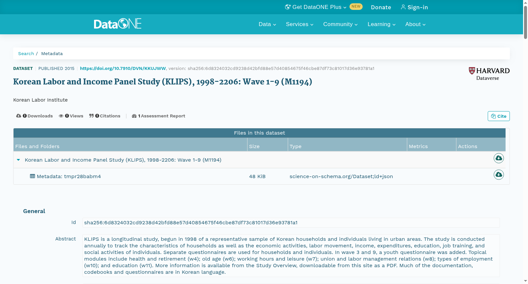Viewport: 528px width, 284px height.
Task: Click the Citations quote icon metric
Action: tap(91, 116)
